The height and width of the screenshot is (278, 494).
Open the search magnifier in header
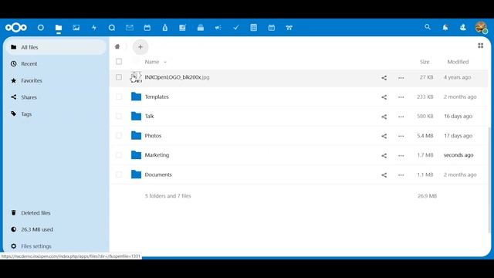pyautogui.click(x=428, y=27)
